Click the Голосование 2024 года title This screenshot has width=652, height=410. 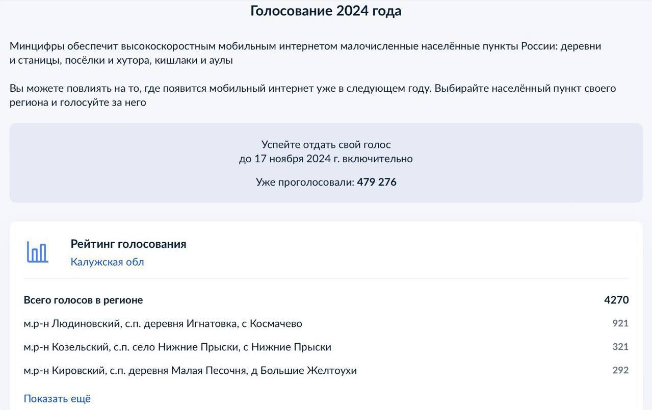(326, 11)
